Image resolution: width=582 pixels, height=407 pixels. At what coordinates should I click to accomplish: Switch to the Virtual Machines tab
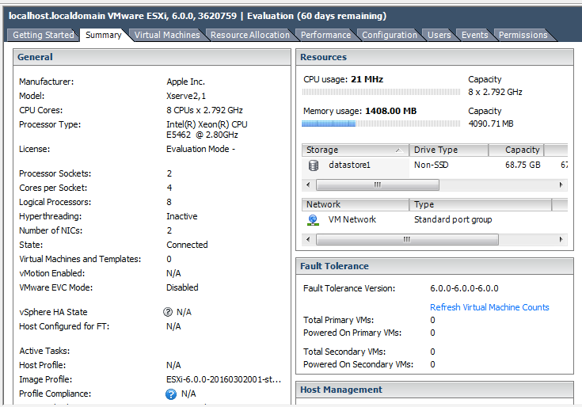pyautogui.click(x=167, y=35)
